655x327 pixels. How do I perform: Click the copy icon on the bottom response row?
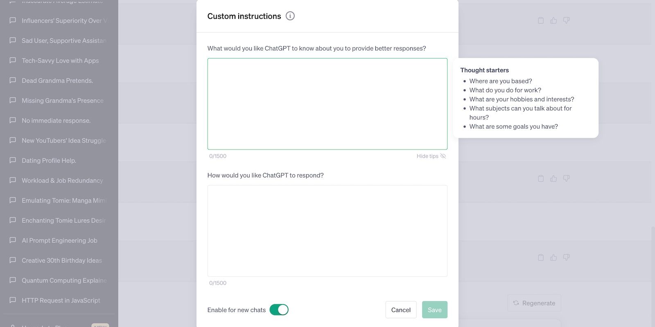[x=540, y=258]
